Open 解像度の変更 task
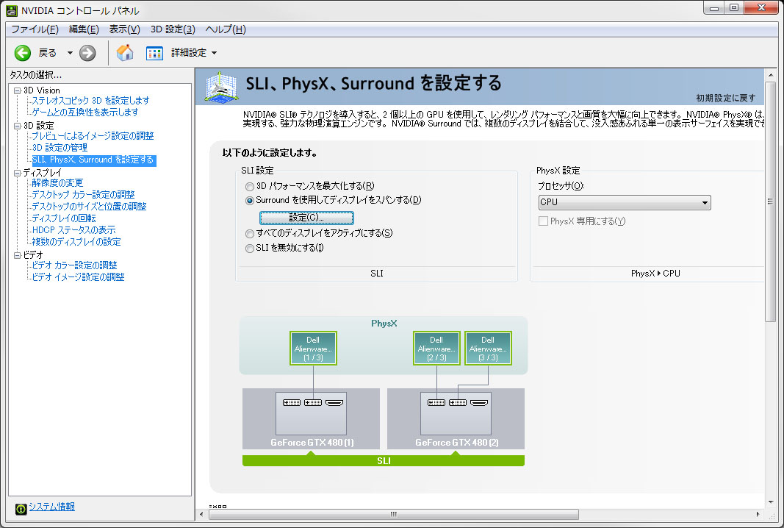The height and width of the screenshot is (528, 784). (57, 182)
